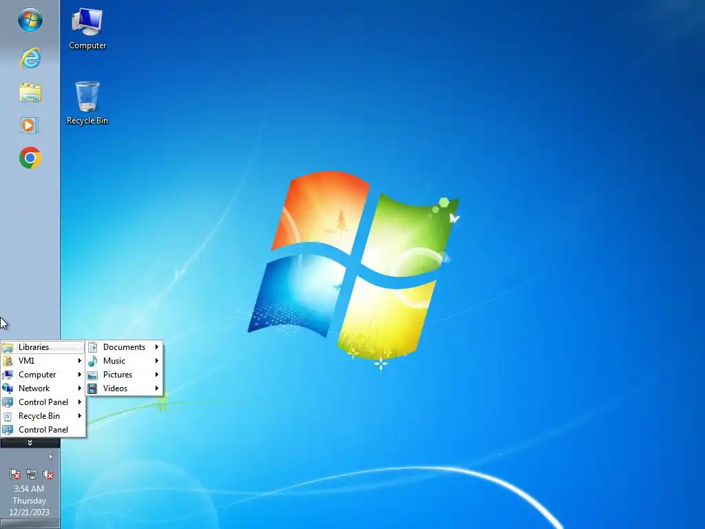Expand the Music submenu arrow
This screenshot has height=529, width=705.
pyautogui.click(x=157, y=361)
